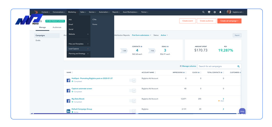
Task: Open the Partner nav dropdown
Action: [x=145, y=12]
